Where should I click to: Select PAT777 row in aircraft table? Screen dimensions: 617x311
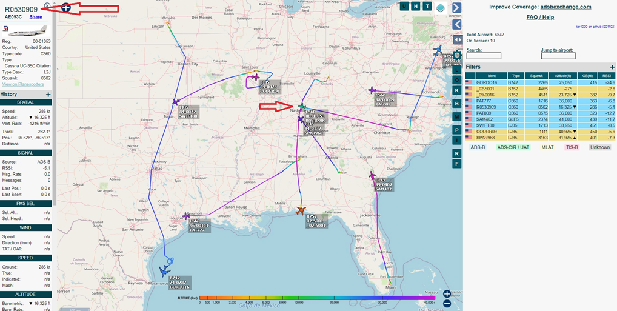540,101
